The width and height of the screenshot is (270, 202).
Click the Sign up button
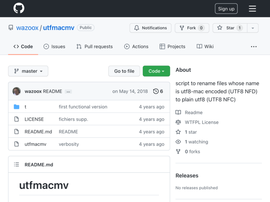(226, 8)
